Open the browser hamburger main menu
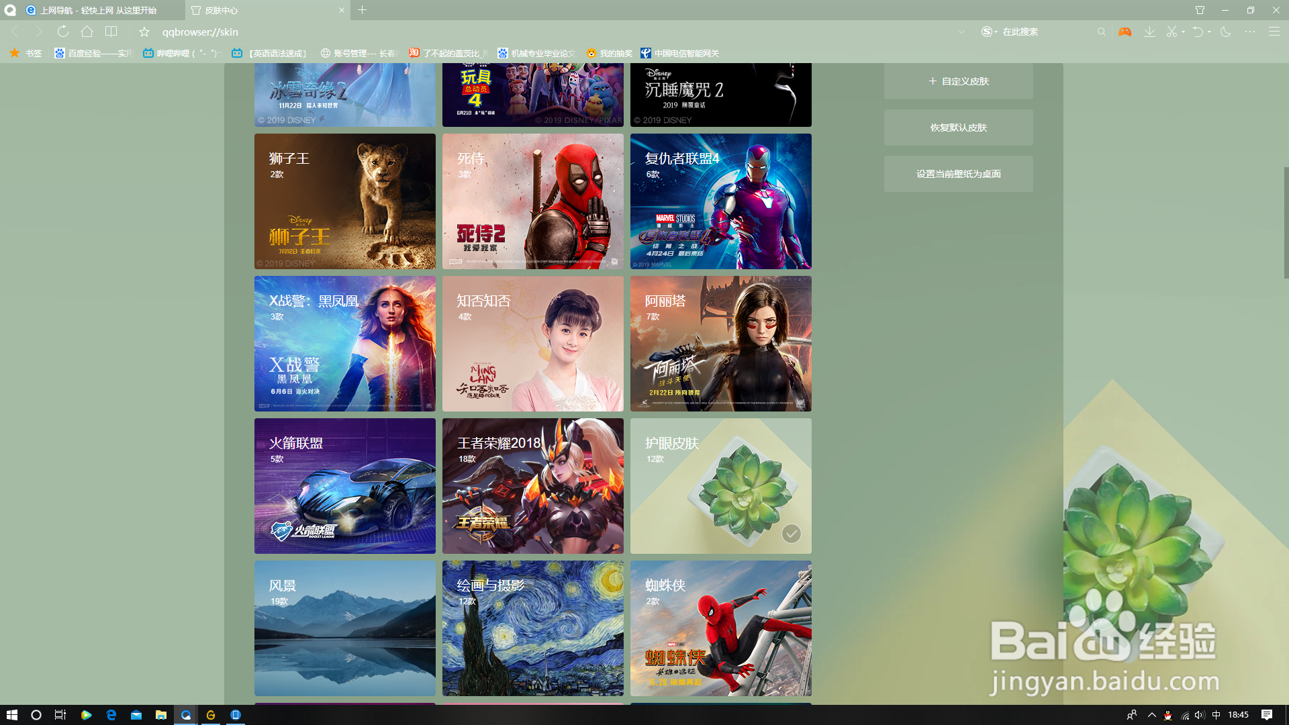Viewport: 1289px width, 725px height. (1274, 32)
